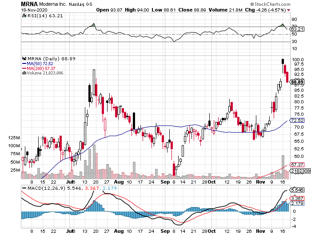Click the 30 level on RSI axis
Screen dimensions: 311x235
click(x=294, y=42)
